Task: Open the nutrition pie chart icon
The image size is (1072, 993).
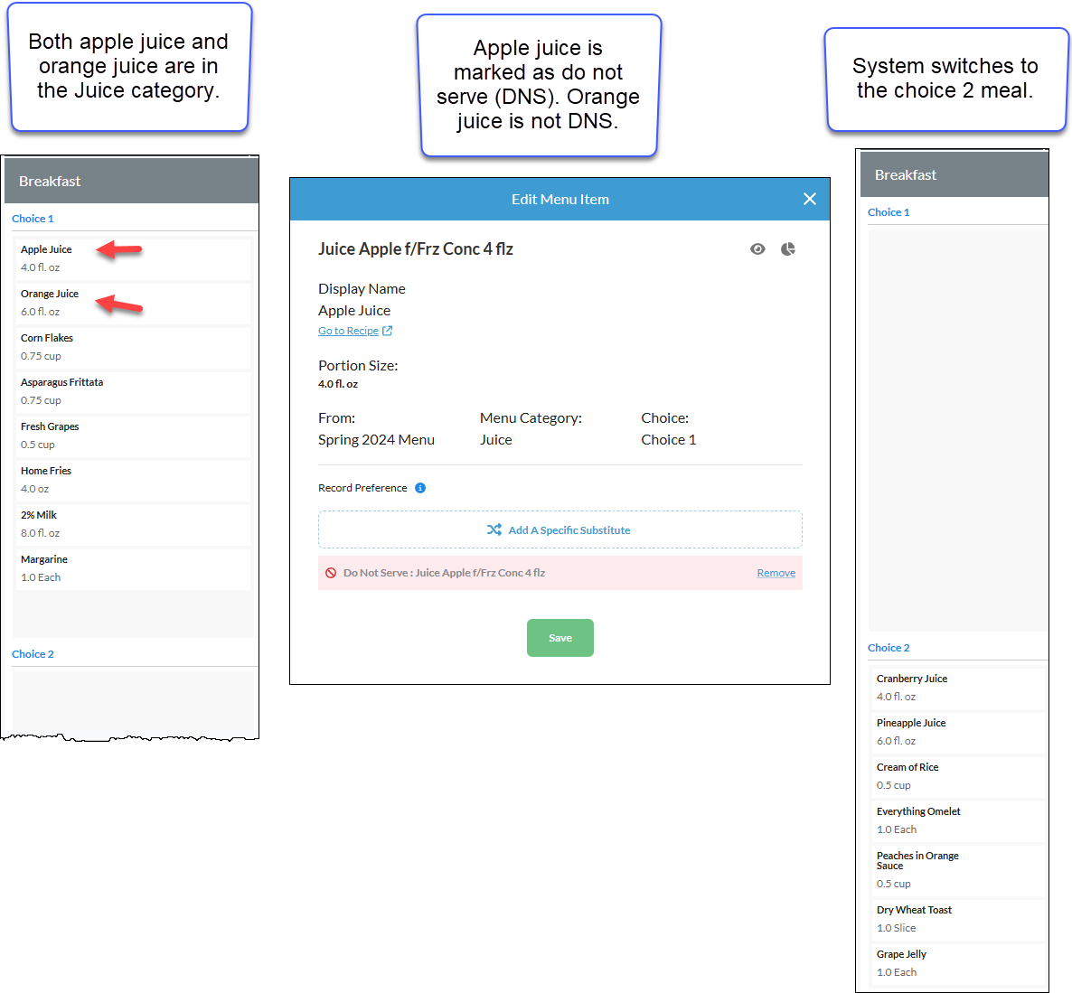Action: point(787,248)
